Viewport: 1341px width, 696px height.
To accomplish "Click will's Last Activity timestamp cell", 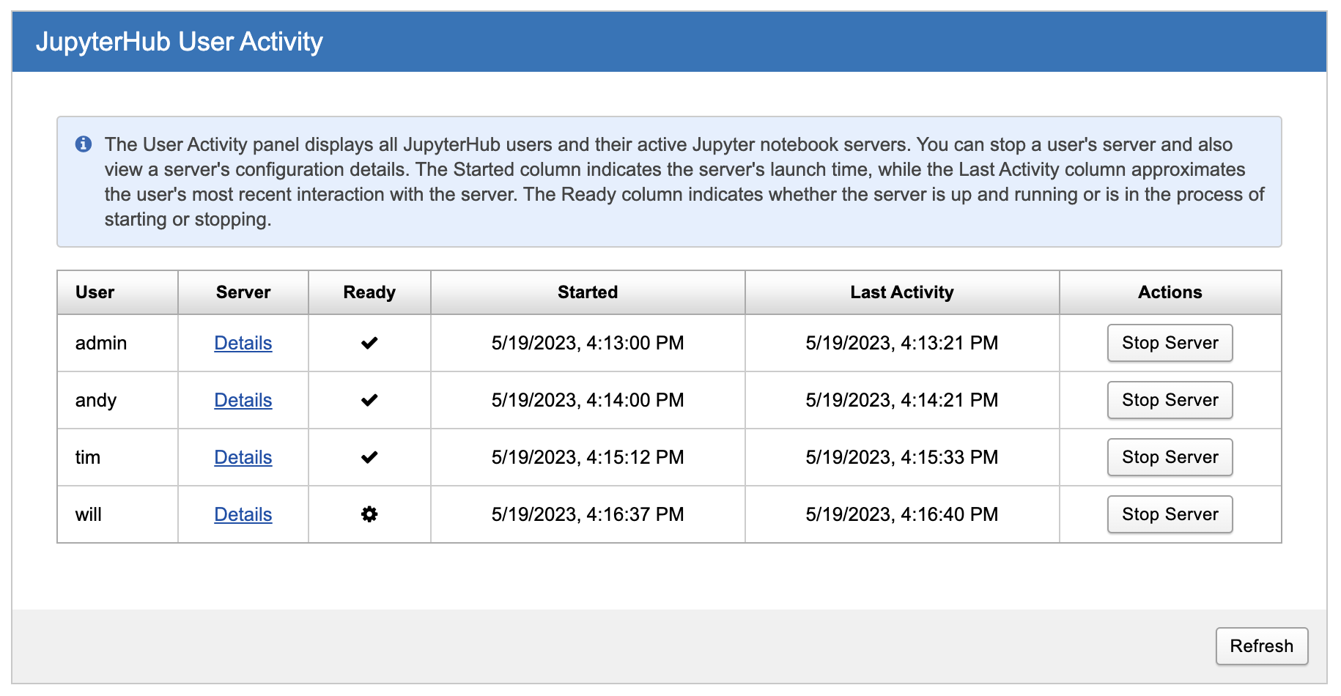I will (x=901, y=514).
